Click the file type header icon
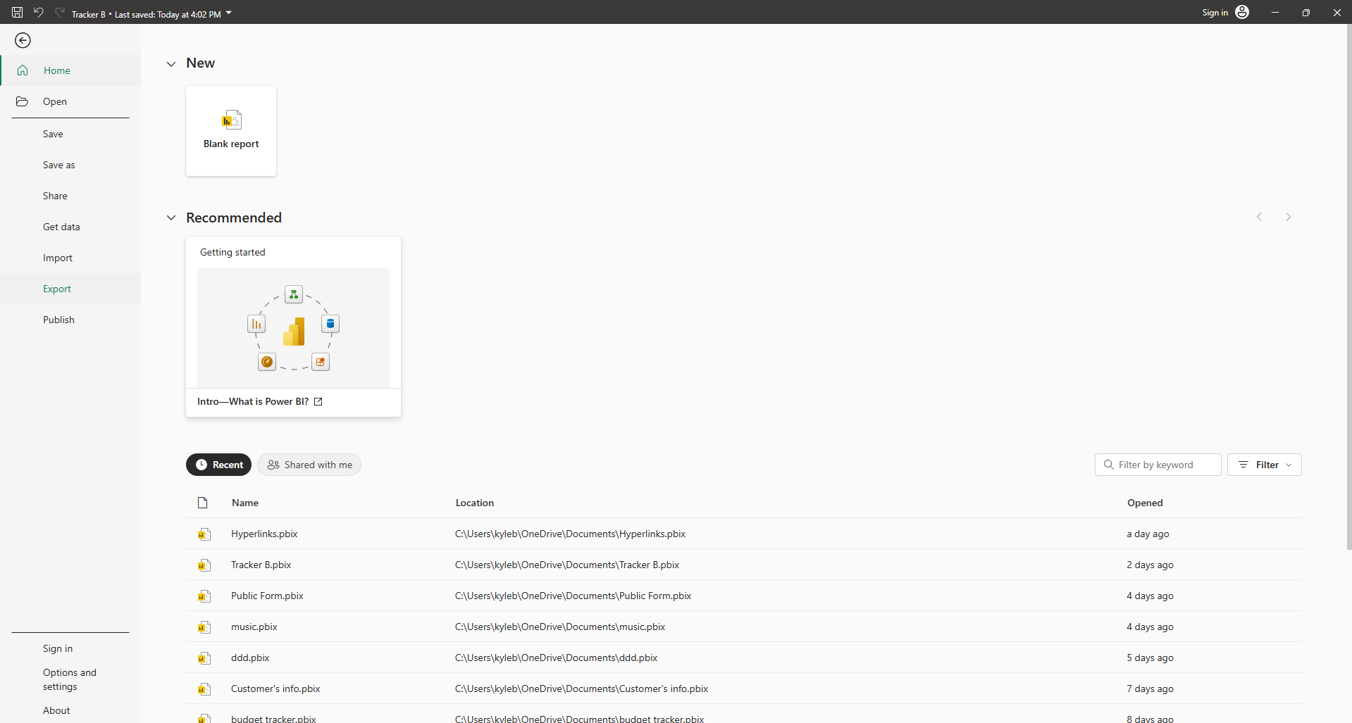The height and width of the screenshot is (723, 1352). click(x=203, y=503)
